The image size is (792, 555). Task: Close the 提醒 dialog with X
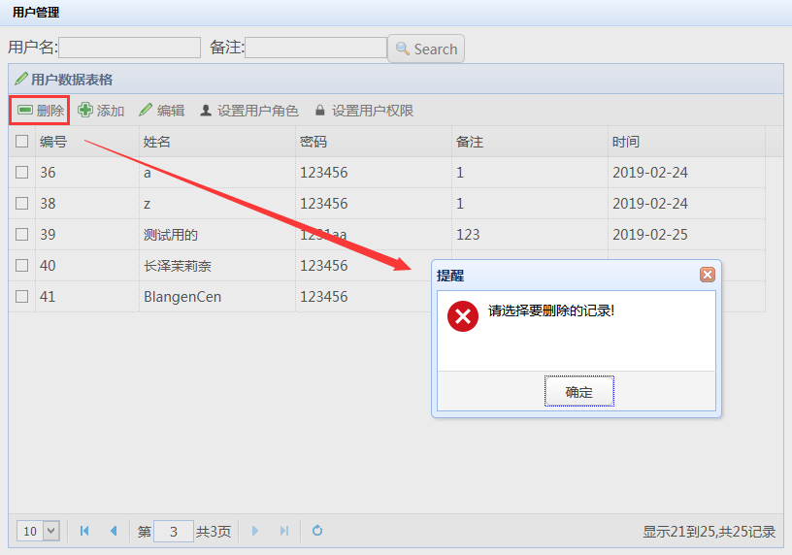click(708, 275)
